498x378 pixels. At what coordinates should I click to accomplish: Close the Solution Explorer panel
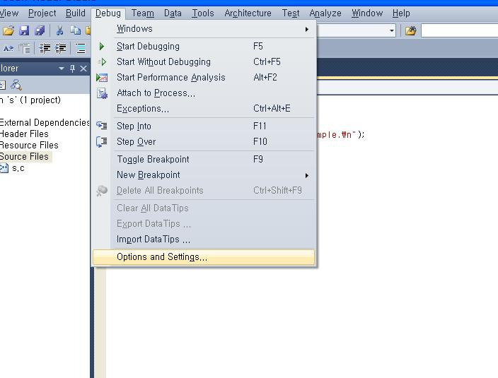pyautogui.click(x=83, y=69)
